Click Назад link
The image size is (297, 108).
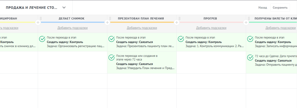pos(263,8)
